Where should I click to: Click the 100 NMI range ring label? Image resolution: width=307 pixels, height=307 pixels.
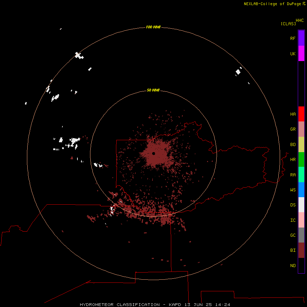[x=153, y=27]
